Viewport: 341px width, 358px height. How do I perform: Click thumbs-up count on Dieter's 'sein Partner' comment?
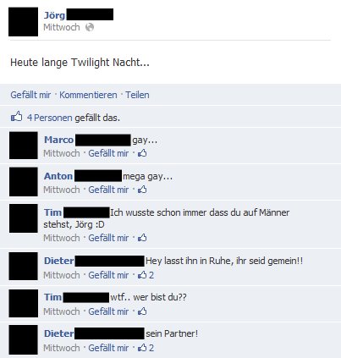(146, 348)
